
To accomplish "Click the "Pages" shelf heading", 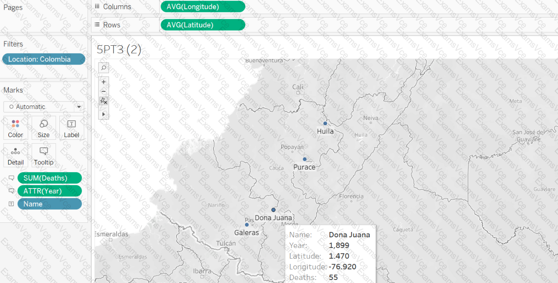I will (13, 7).
